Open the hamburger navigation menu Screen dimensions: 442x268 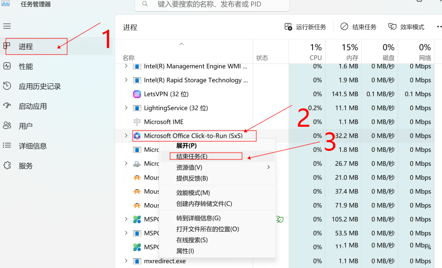[x=7, y=26]
